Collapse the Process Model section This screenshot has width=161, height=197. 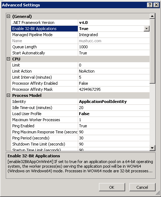pos(9,95)
